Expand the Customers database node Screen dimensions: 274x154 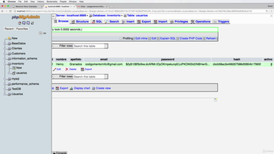click(5, 53)
